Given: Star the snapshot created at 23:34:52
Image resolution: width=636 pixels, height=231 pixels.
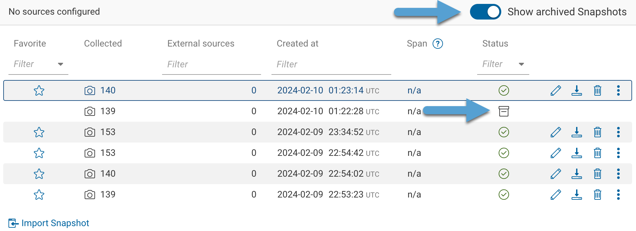Looking at the screenshot, I should (x=39, y=132).
